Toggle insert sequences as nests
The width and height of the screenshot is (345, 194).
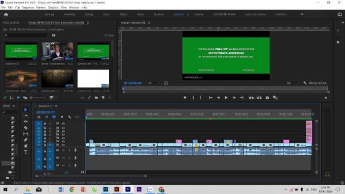coord(39,117)
